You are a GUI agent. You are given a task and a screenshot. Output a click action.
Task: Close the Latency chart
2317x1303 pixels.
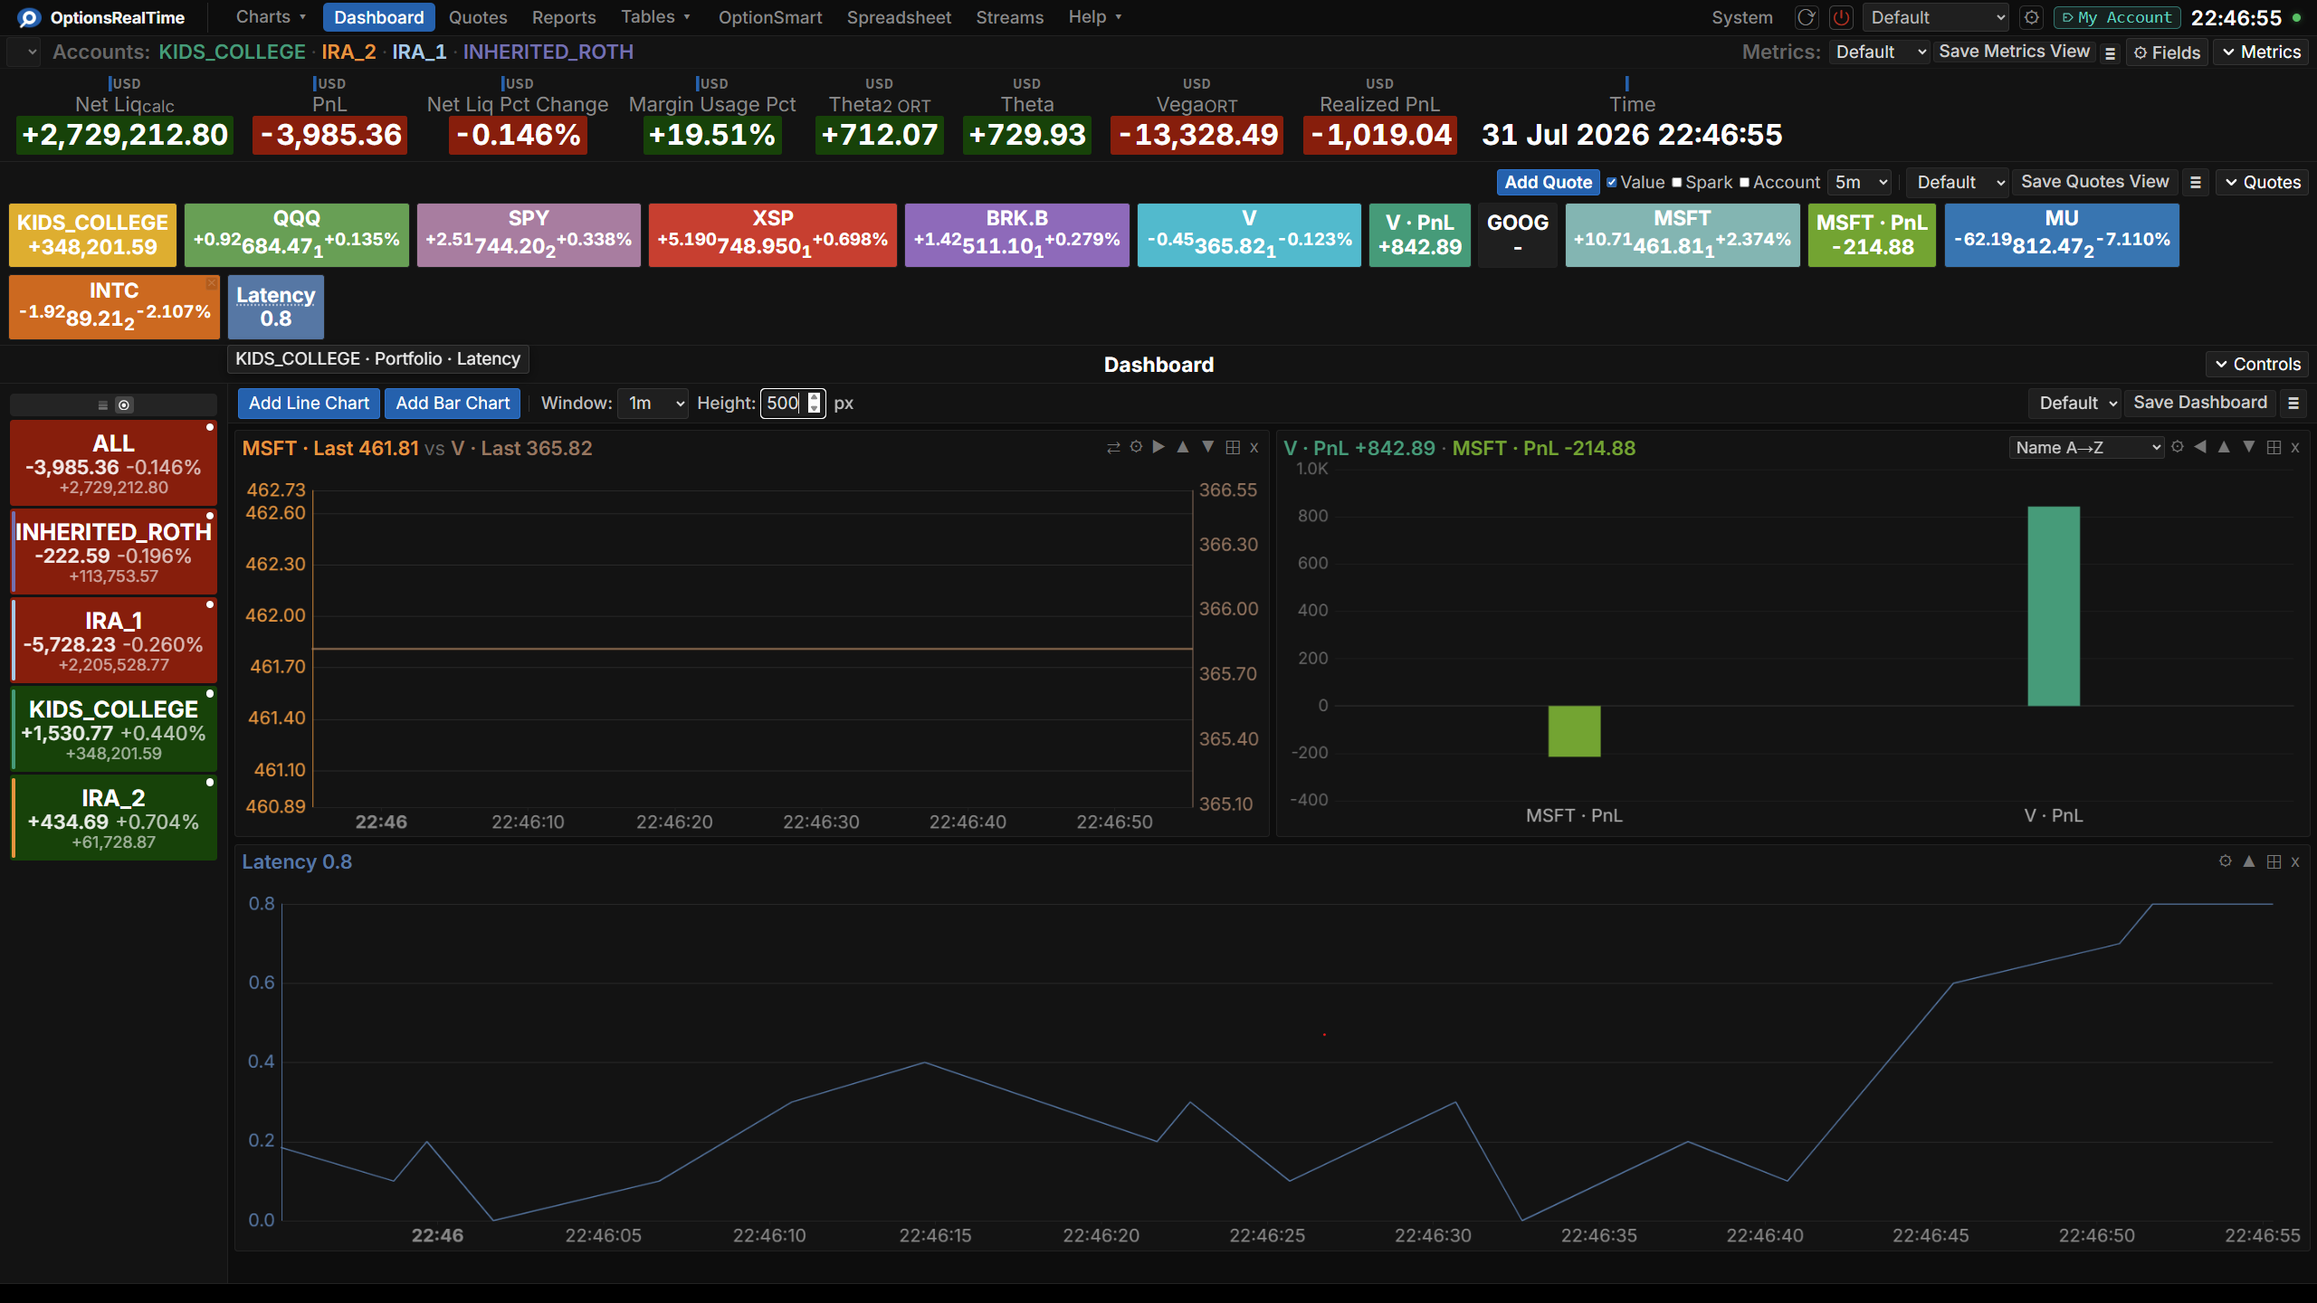tap(2295, 861)
